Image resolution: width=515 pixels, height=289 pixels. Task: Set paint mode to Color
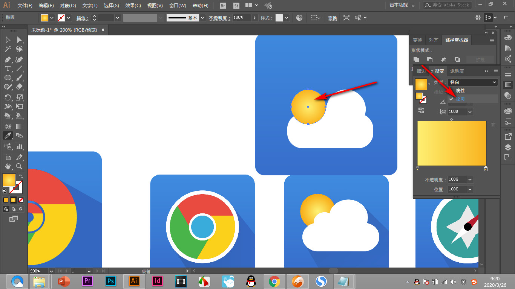6,200
